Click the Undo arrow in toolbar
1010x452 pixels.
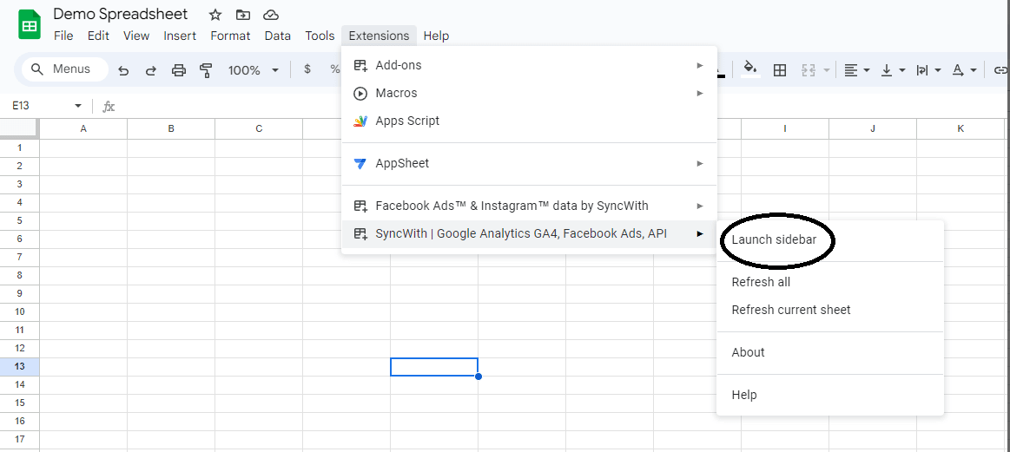click(x=123, y=70)
